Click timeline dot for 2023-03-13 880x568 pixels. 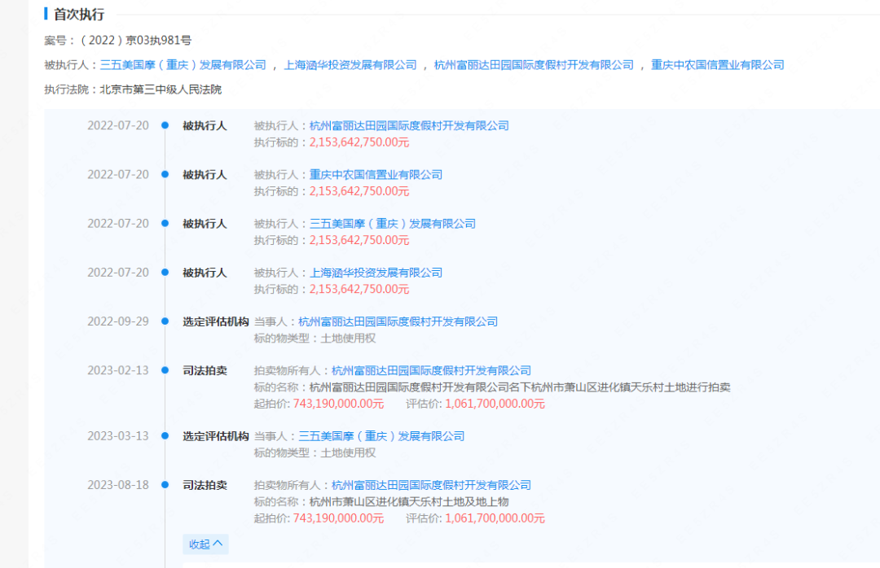tap(165, 435)
